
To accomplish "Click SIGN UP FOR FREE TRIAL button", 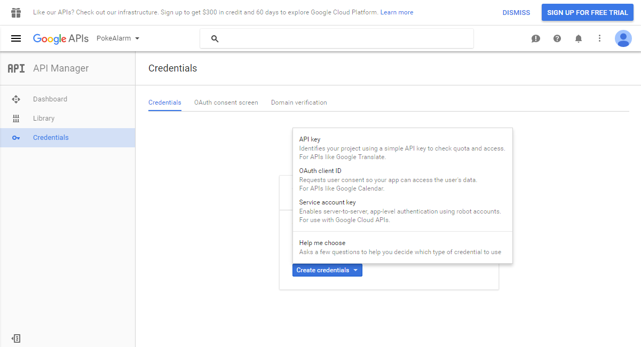I will click(x=588, y=12).
